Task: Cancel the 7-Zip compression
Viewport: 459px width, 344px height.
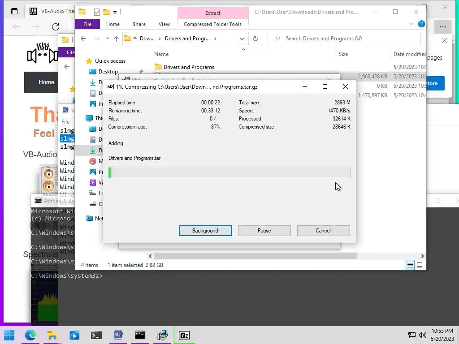Action: tap(323, 231)
